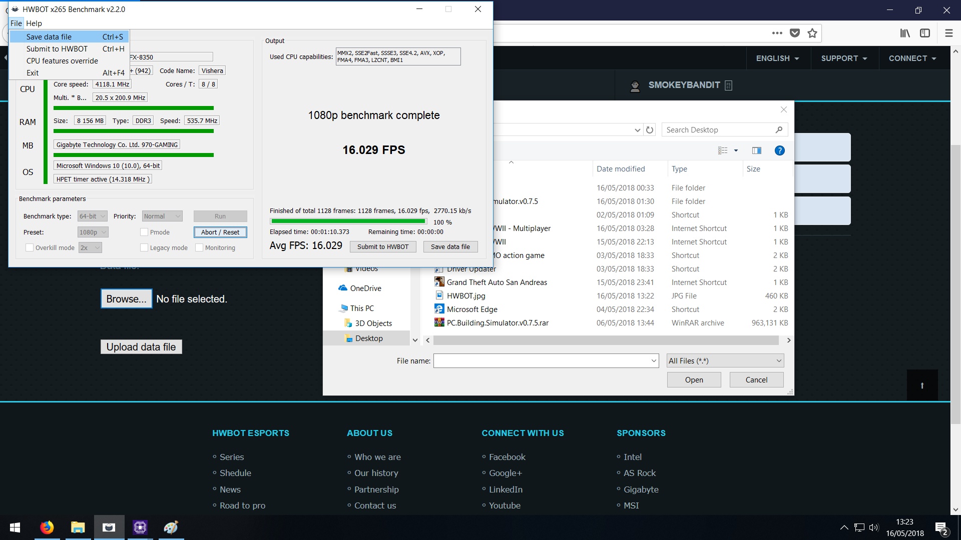Open the CPU-Z taskbar icon
Screen dimensions: 961x540
(140, 527)
